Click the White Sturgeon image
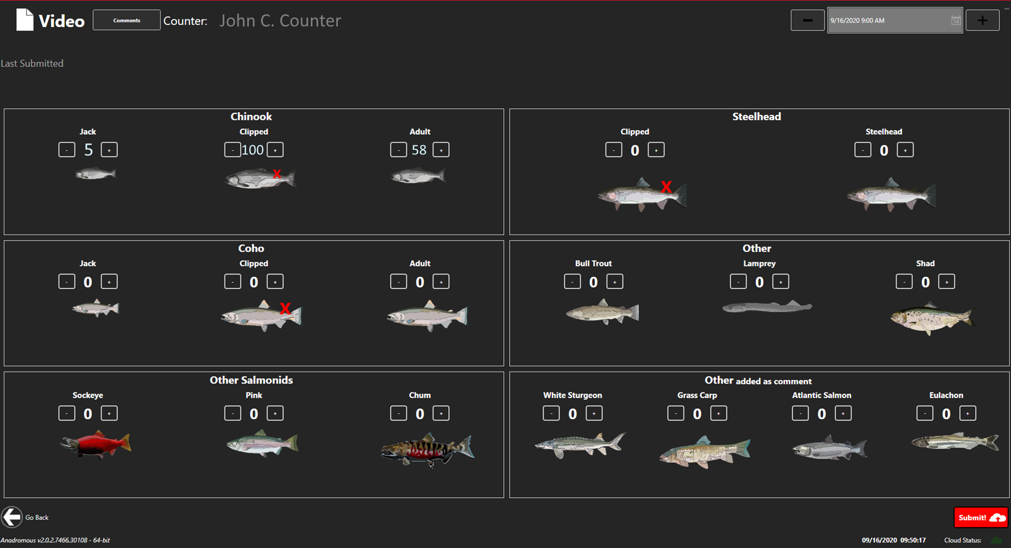This screenshot has height=548, width=1011. [x=580, y=445]
